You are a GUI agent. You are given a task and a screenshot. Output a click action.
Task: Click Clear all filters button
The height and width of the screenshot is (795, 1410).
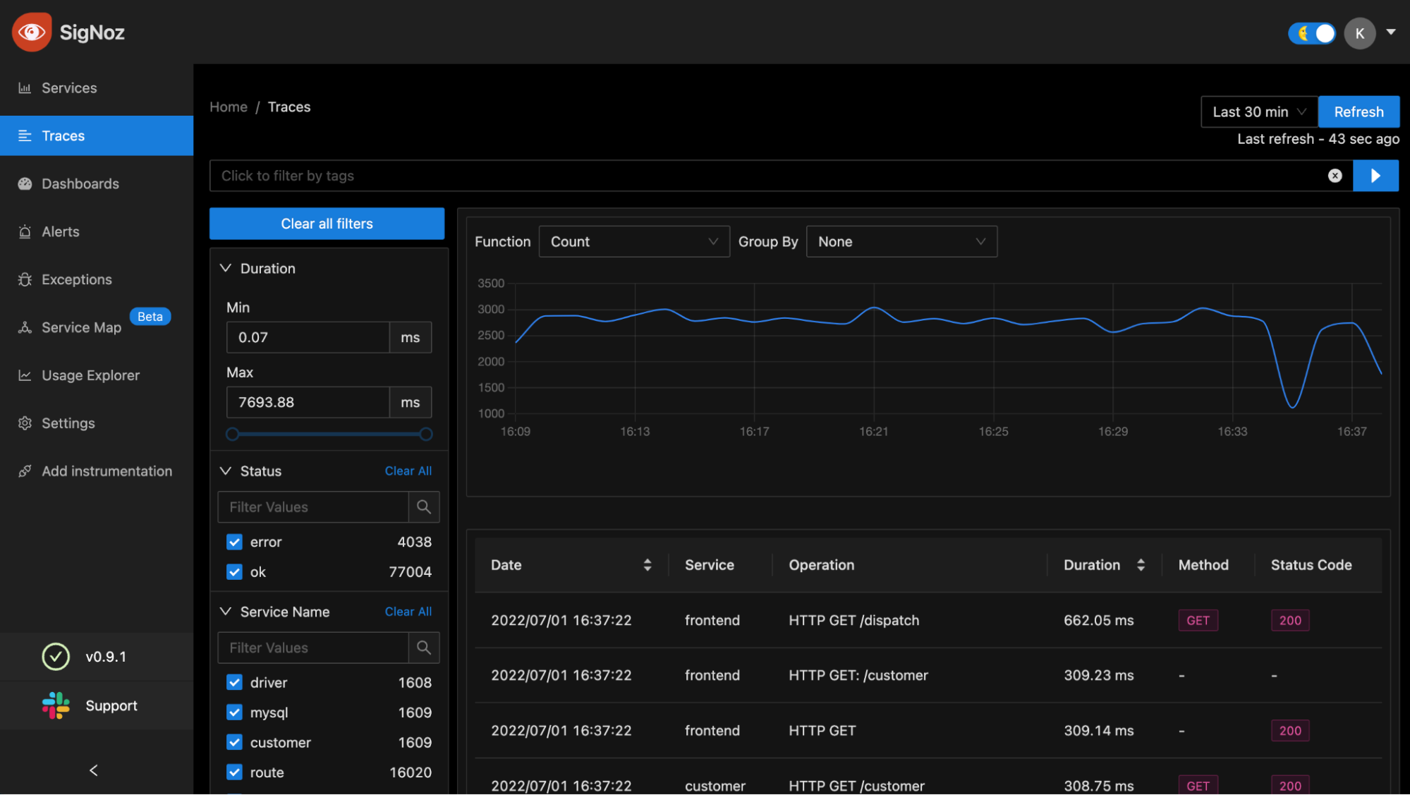327,224
